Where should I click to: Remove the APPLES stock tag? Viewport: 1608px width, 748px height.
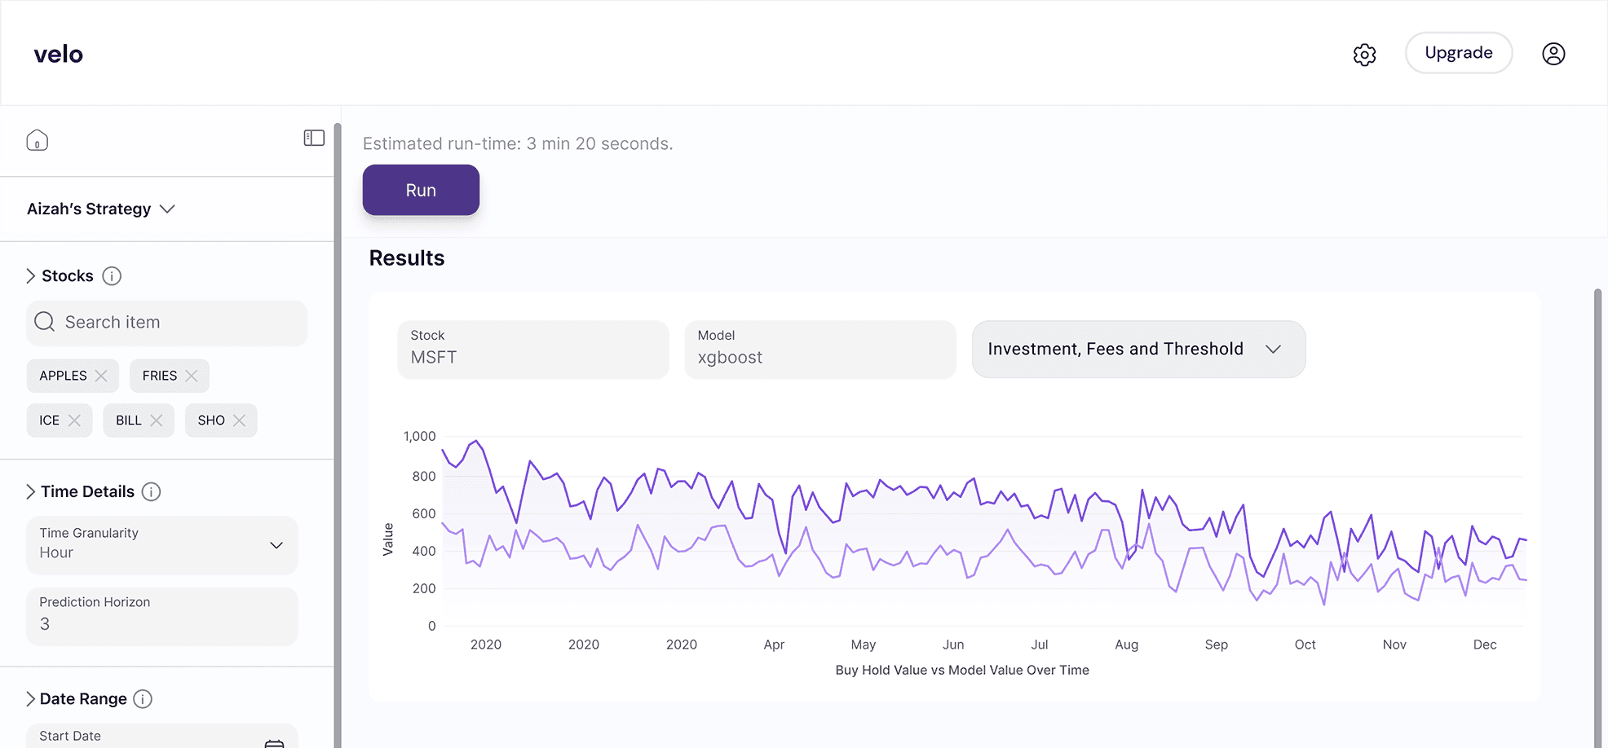[x=101, y=376]
